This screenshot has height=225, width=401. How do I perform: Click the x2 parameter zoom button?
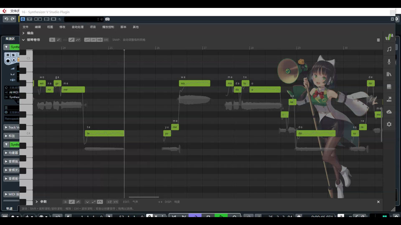[109, 202]
